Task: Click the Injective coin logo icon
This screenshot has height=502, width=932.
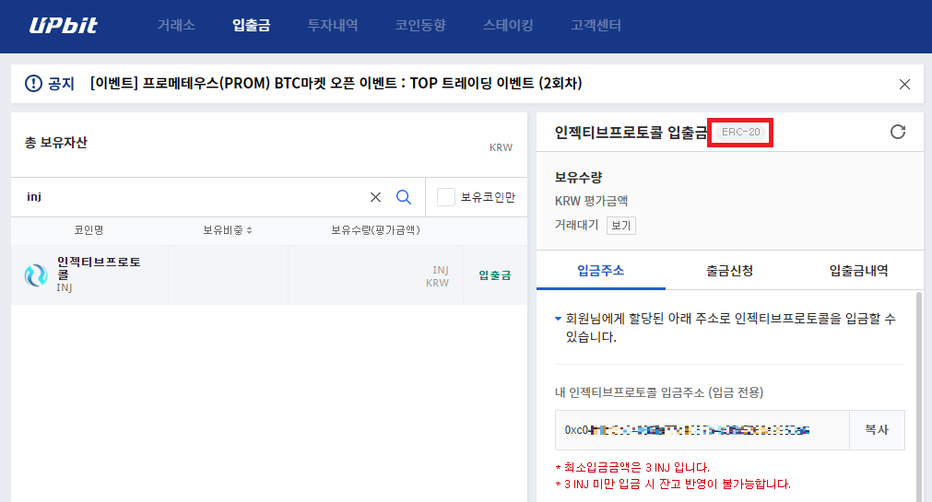Action: [36, 275]
